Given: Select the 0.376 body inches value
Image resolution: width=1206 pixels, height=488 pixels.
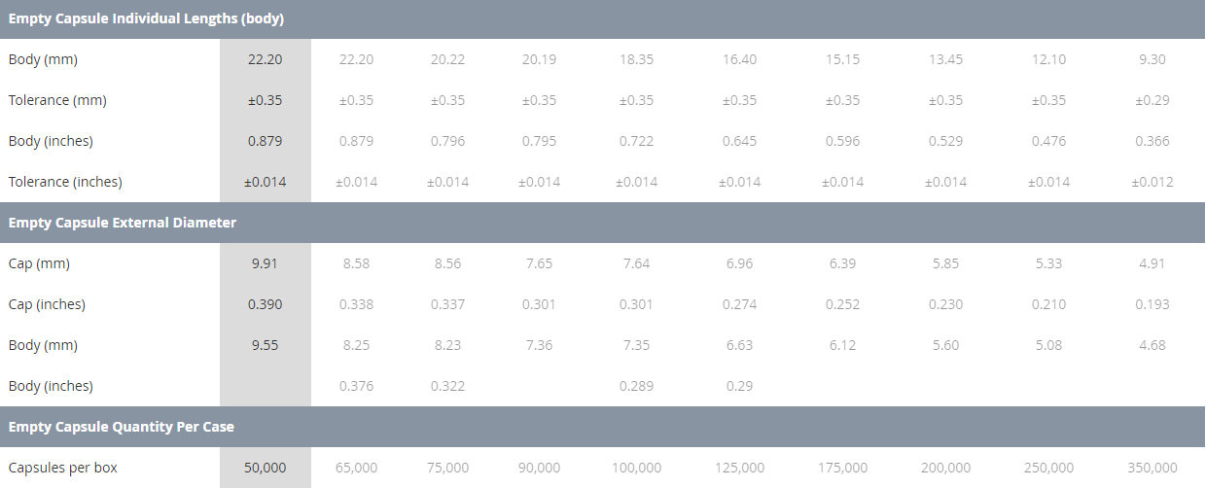Looking at the screenshot, I should coord(357,386).
